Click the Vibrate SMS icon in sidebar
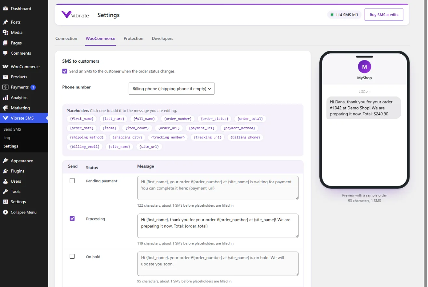Screen dimensions: 428x287 [x=5, y=118]
